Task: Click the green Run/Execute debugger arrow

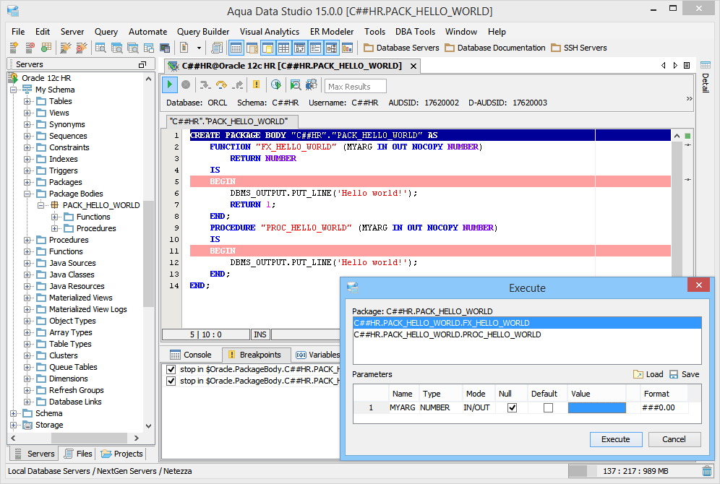Action: [x=170, y=85]
